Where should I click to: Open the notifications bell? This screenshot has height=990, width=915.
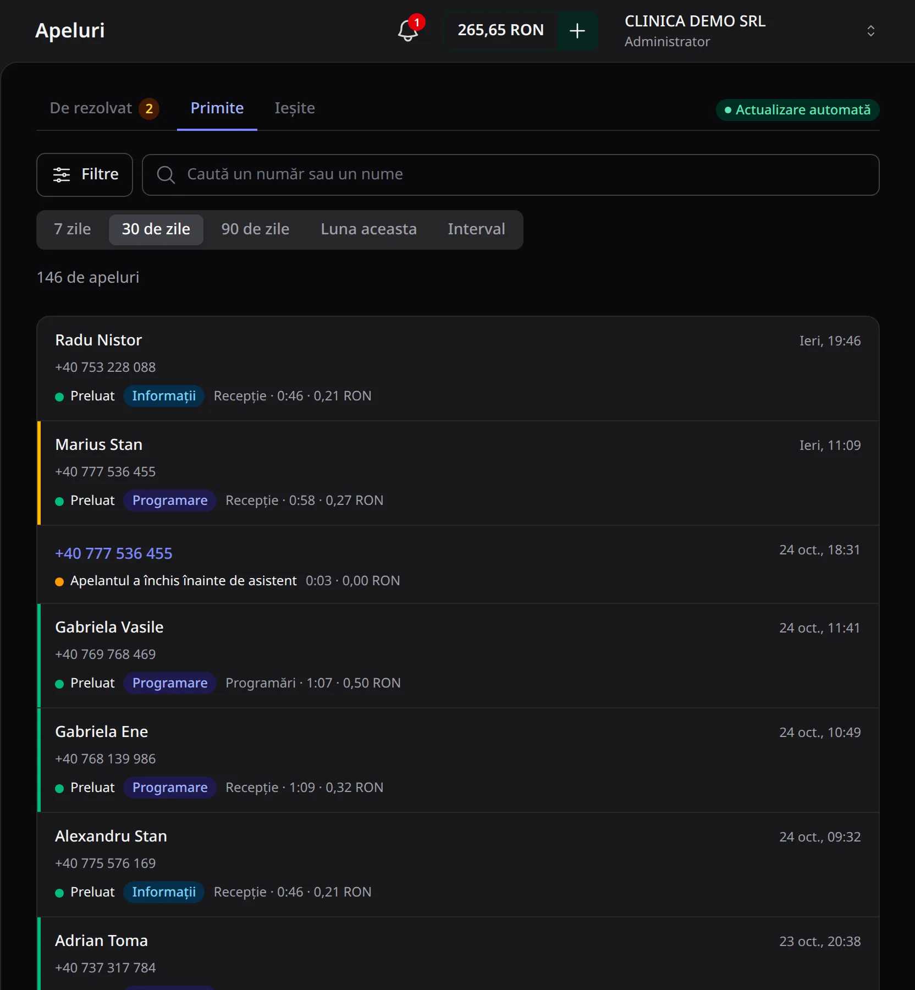coord(409,30)
